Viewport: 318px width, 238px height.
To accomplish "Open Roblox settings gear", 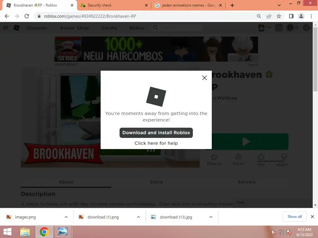I will pos(306,28).
